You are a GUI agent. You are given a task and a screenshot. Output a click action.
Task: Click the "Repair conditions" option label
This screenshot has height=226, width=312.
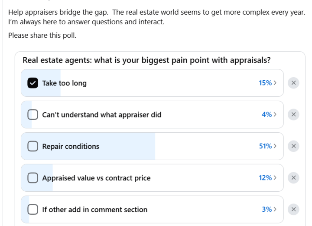tap(71, 146)
